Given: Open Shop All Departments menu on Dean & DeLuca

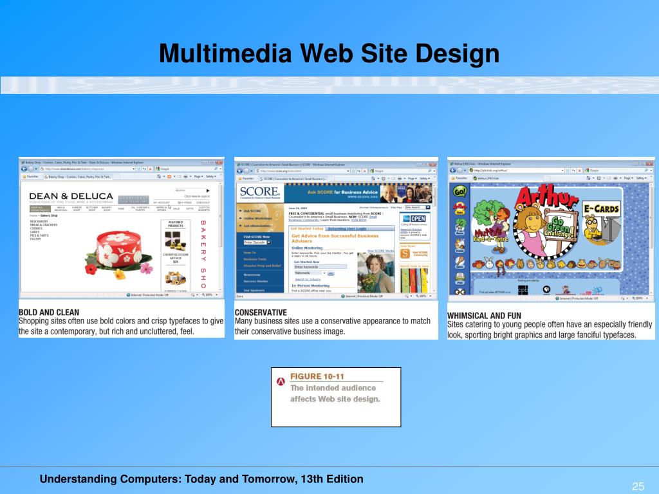Looking at the screenshot, I should point(40,209).
